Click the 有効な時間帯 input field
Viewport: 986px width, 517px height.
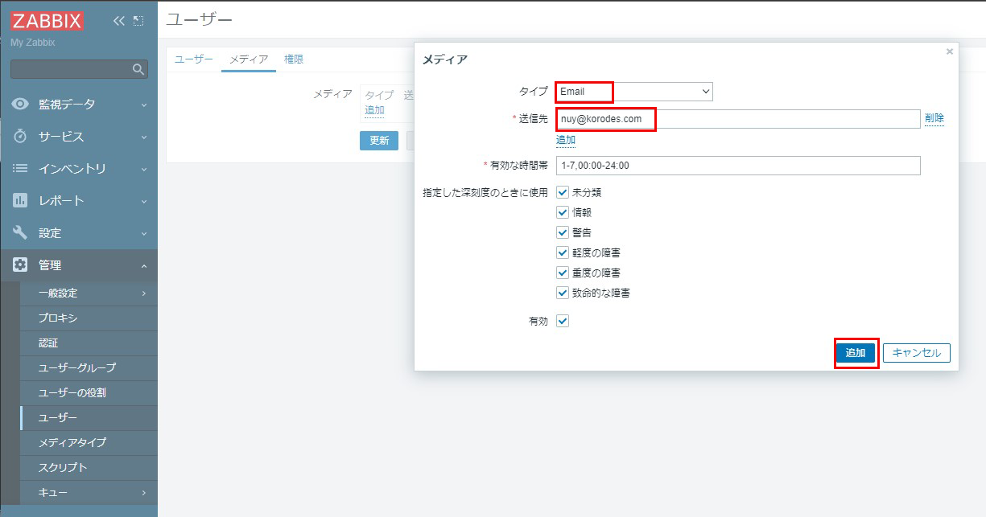pos(738,166)
